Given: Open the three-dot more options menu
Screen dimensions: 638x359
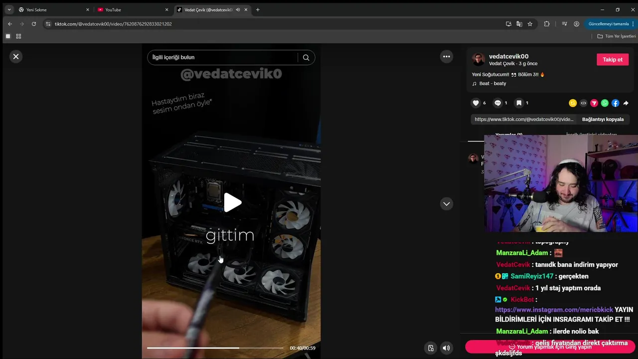Looking at the screenshot, I should coord(447,57).
